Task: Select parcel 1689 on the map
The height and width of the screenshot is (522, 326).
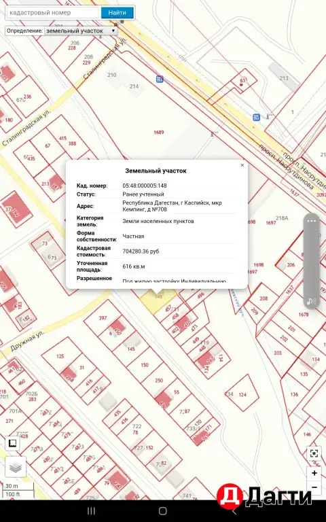Action: click(159, 133)
